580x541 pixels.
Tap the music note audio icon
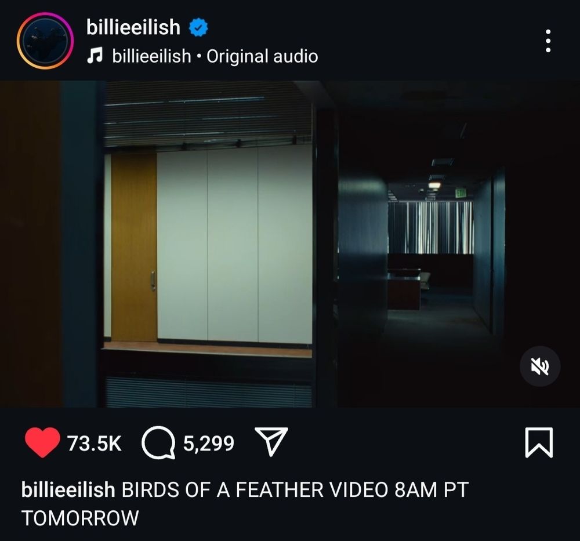coord(95,56)
